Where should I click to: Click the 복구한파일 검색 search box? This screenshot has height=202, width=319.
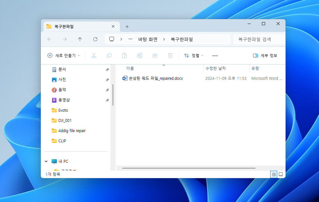click(x=259, y=39)
